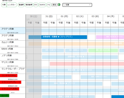The height and width of the screenshot is (98, 124).
Task: Select the green ムーヴ vehicle label
Action: click(5, 96)
